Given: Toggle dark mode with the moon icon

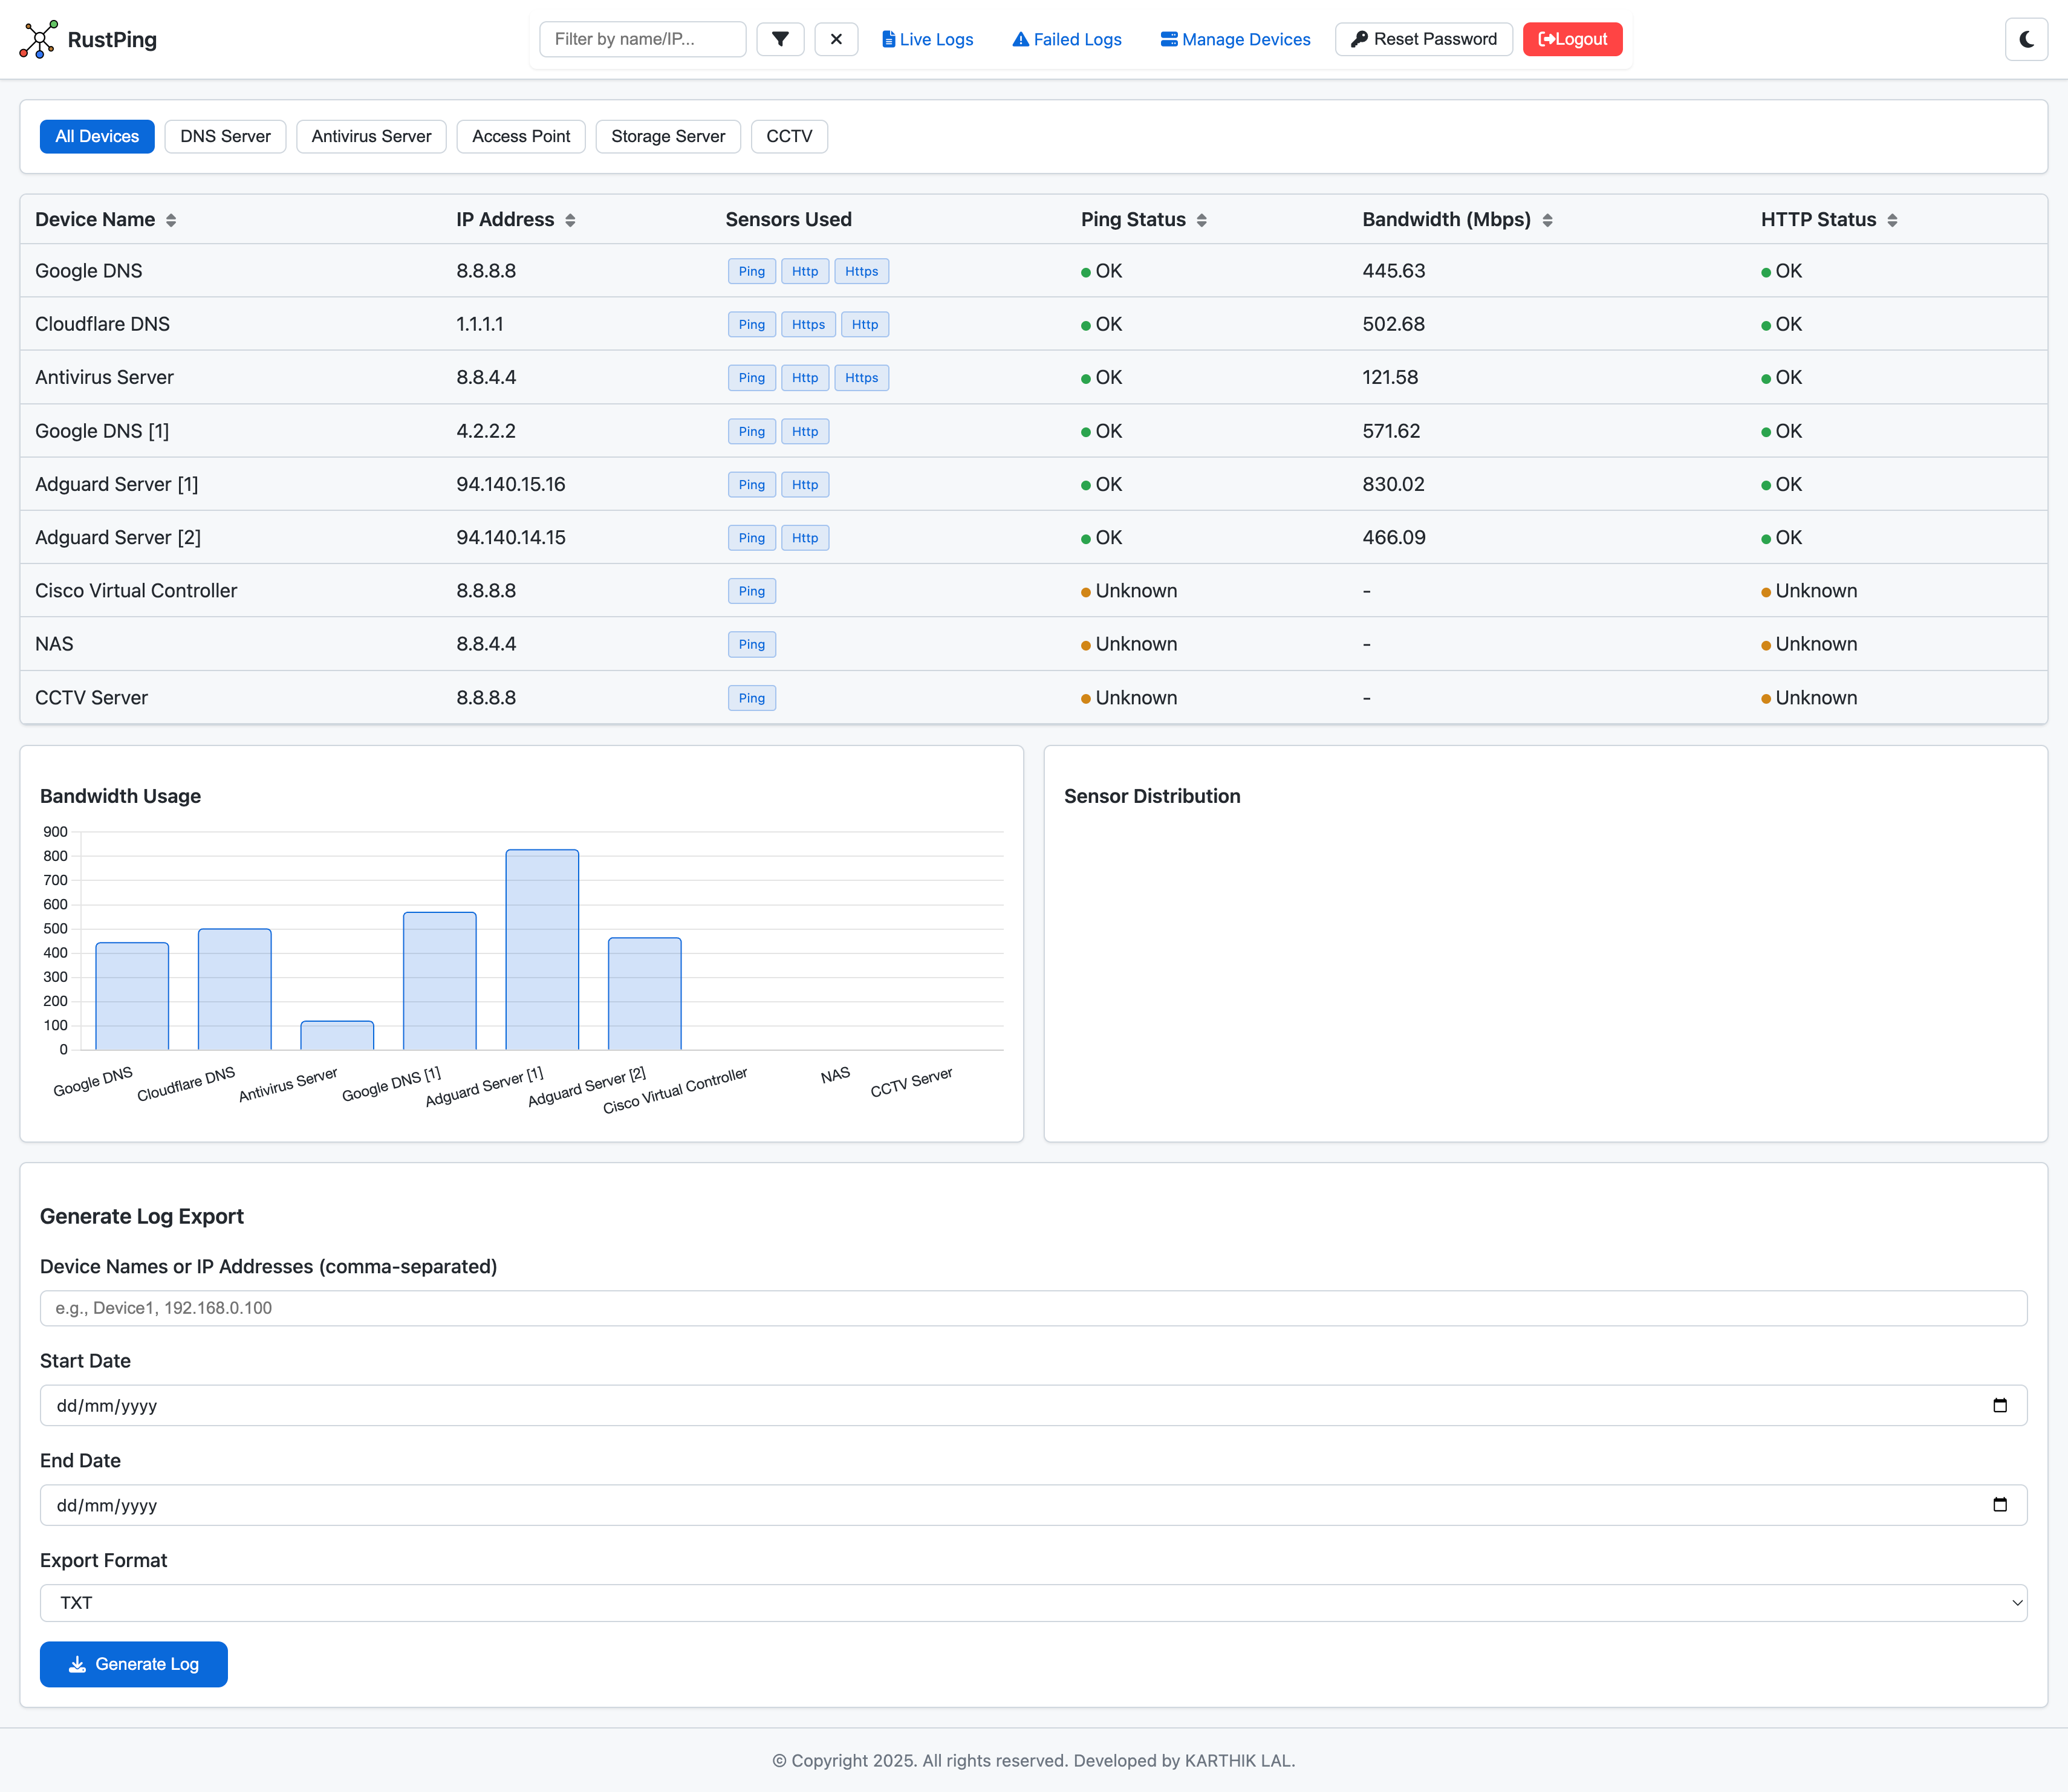Looking at the screenshot, I should click(2026, 39).
